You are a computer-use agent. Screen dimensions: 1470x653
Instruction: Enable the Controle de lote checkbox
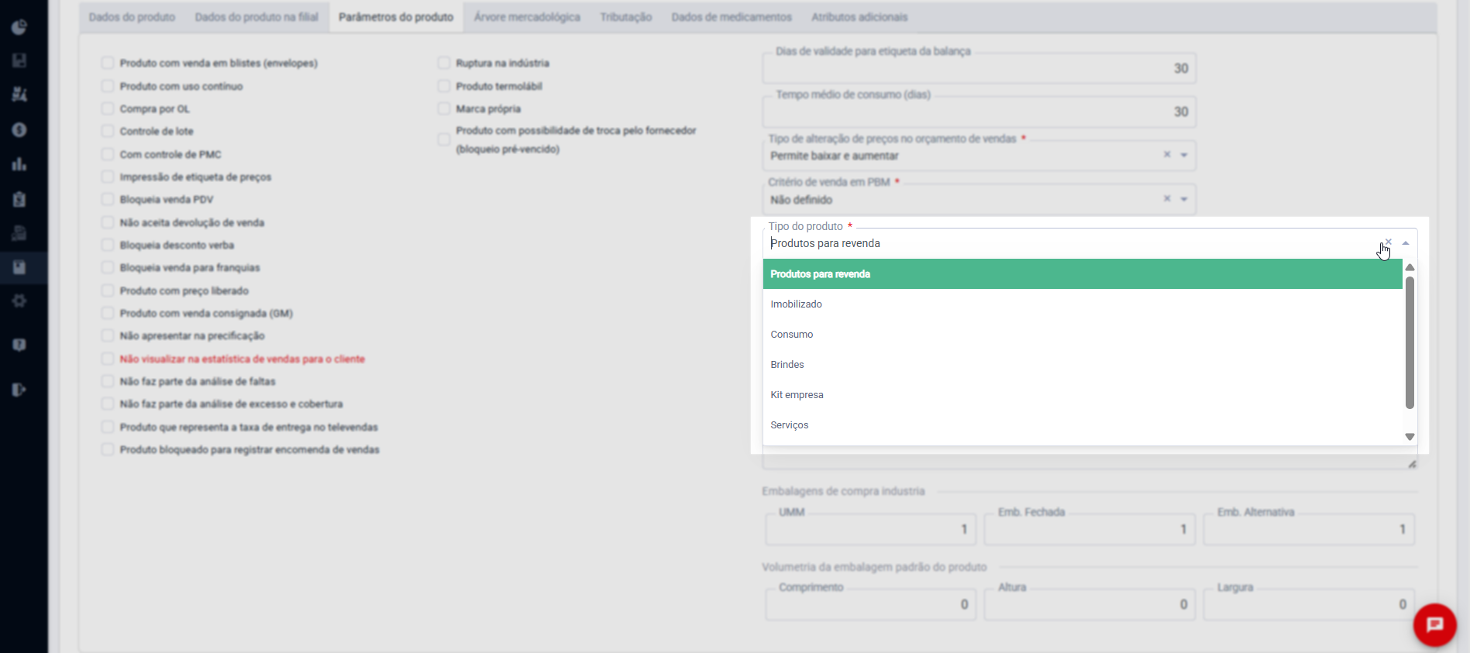[x=108, y=131]
